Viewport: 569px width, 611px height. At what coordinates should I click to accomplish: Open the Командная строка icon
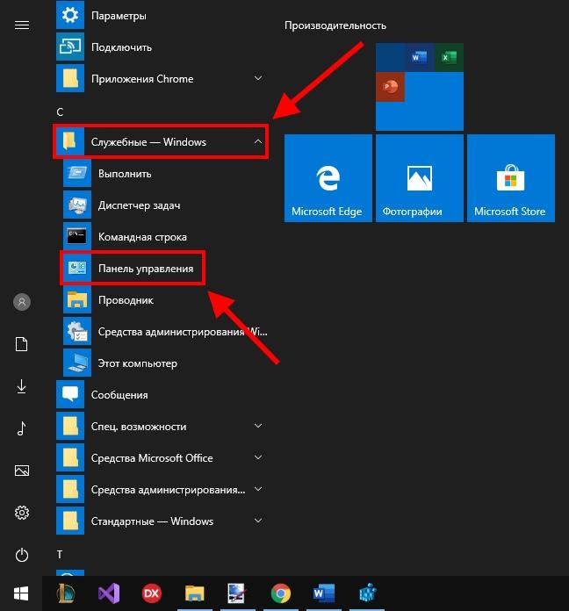coord(77,236)
